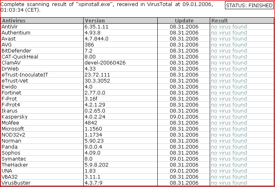The image size is (275, 187).
Task: Select AntiVir's 08.31.2006 update date
Action: pyautogui.click(x=184, y=27)
